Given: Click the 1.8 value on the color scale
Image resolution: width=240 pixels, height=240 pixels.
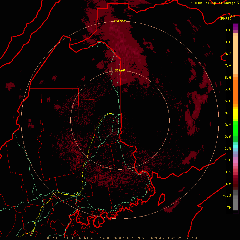Looking at the screenshot, I should (x=228, y=149).
